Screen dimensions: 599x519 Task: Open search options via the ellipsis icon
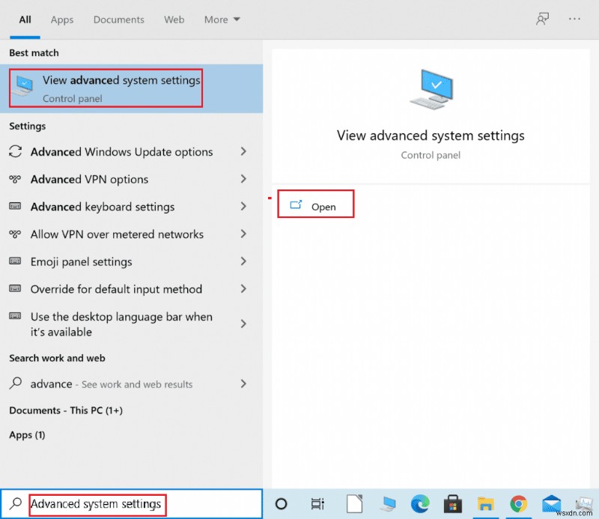(574, 18)
